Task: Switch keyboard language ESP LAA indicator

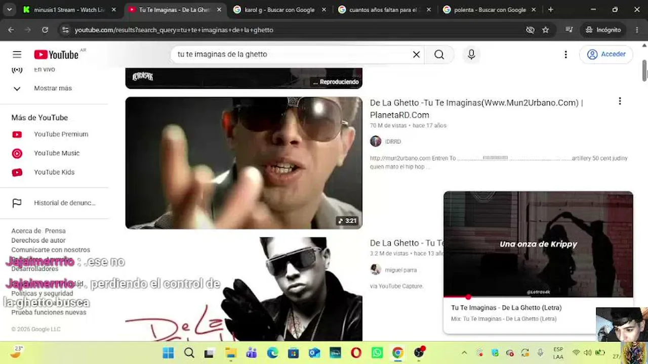Action: click(x=558, y=353)
